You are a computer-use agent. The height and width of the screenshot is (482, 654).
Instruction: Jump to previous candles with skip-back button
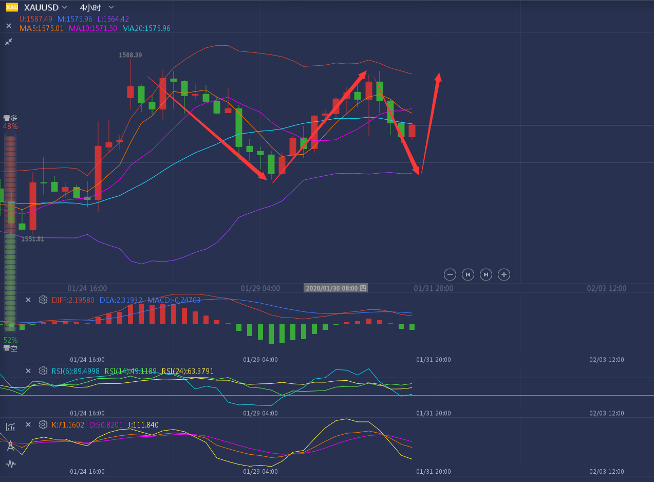(x=468, y=274)
